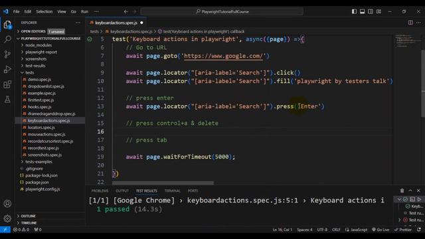Switch to the Problems panel tab
The width and height of the screenshot is (425, 239).
[x=100, y=191]
